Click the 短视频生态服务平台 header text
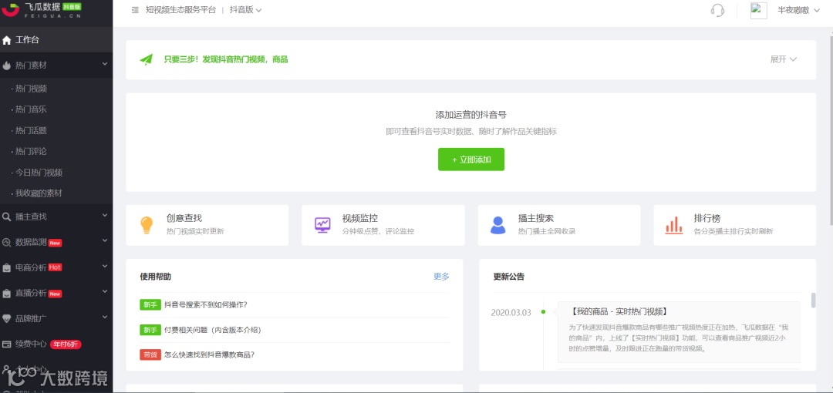833x393 pixels. point(181,10)
